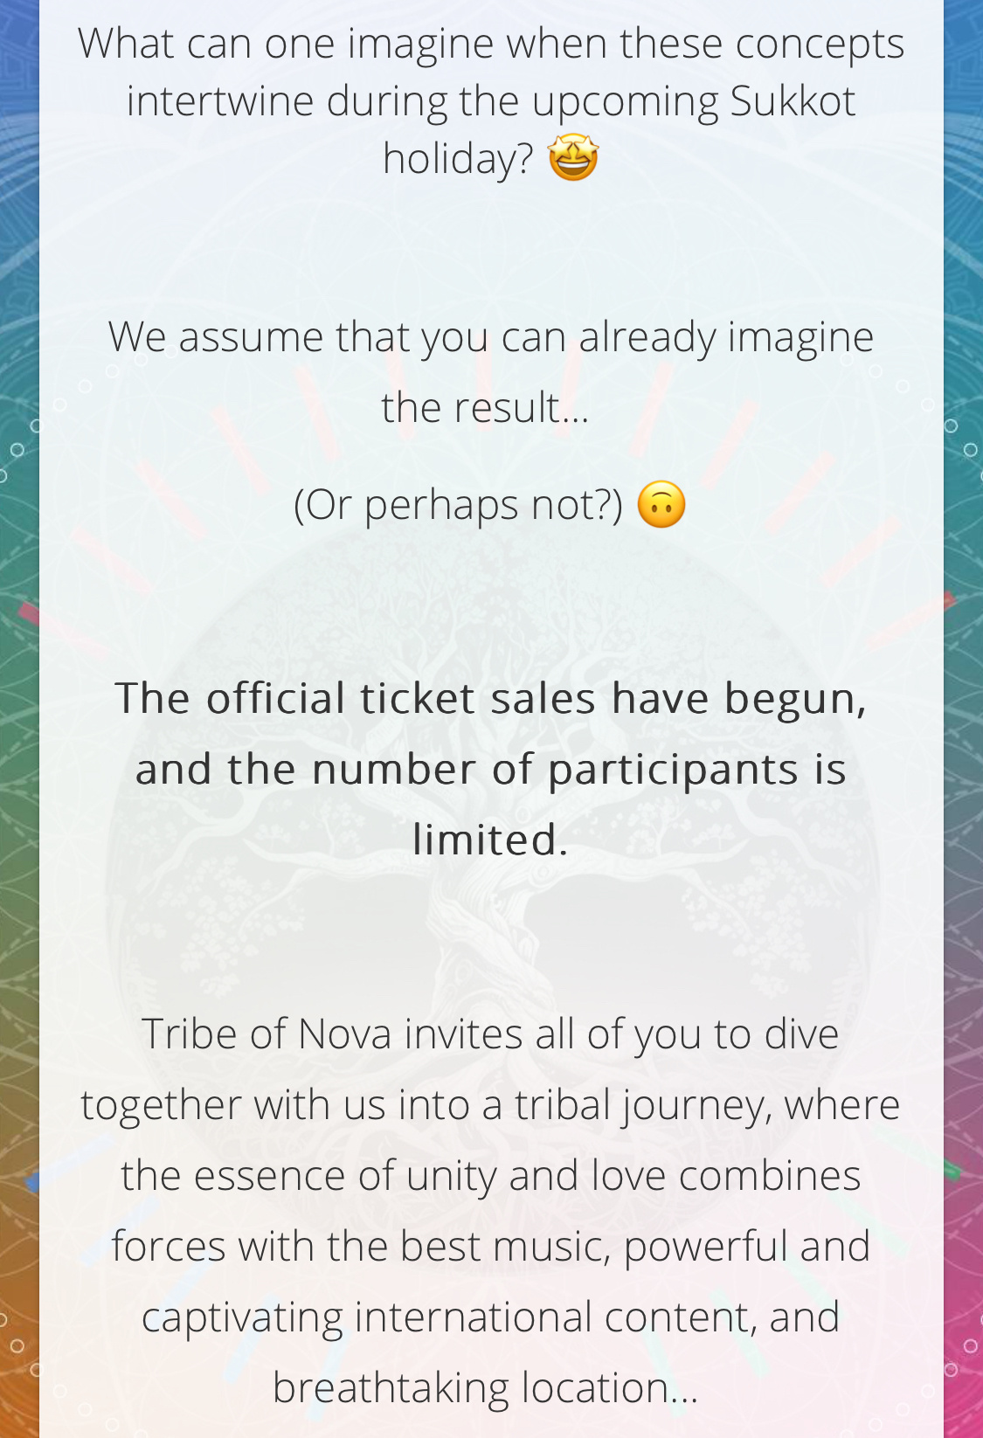Click the upside-down face emoji

(x=661, y=505)
